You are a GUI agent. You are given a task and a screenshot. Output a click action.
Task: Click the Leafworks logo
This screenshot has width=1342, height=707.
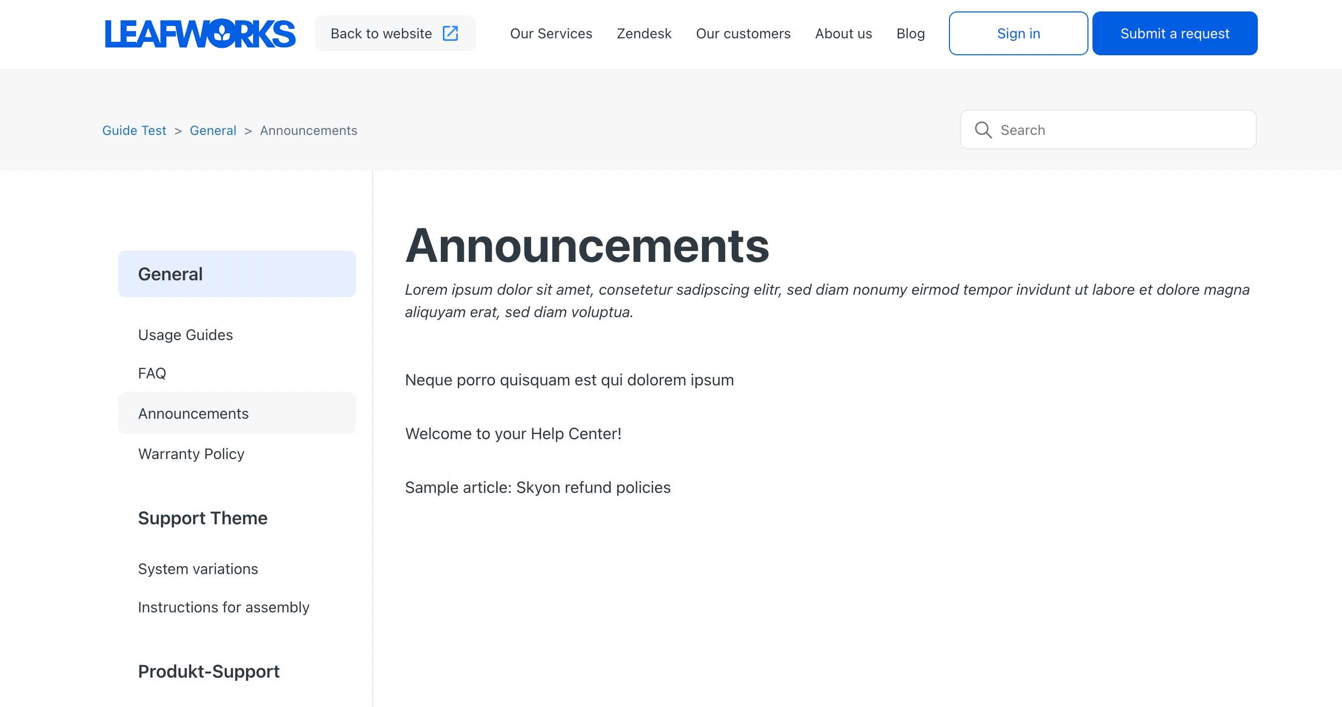[200, 33]
